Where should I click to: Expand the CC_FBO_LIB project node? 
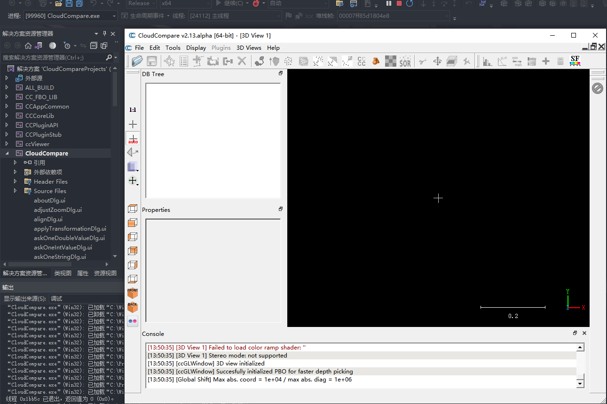(x=7, y=97)
